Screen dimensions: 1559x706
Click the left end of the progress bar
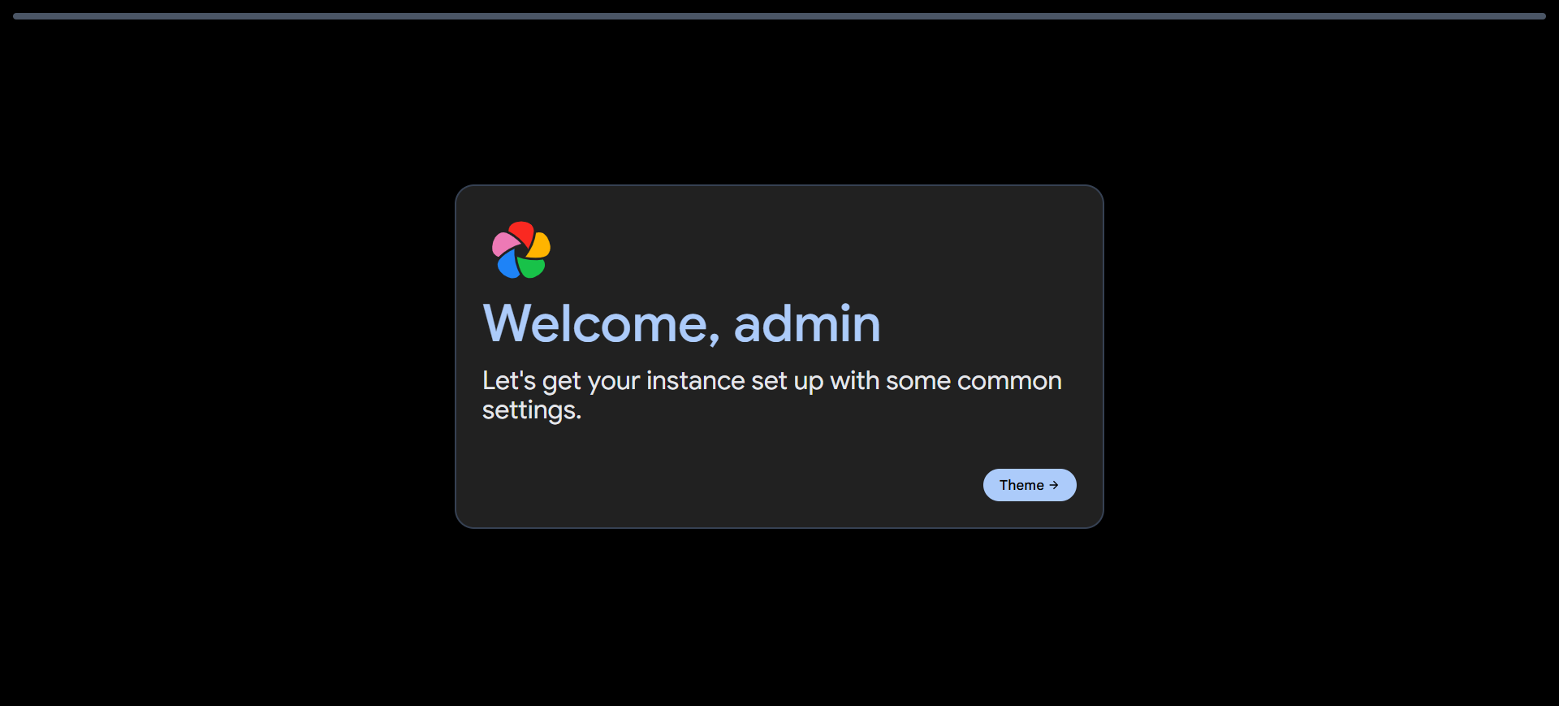(18, 16)
